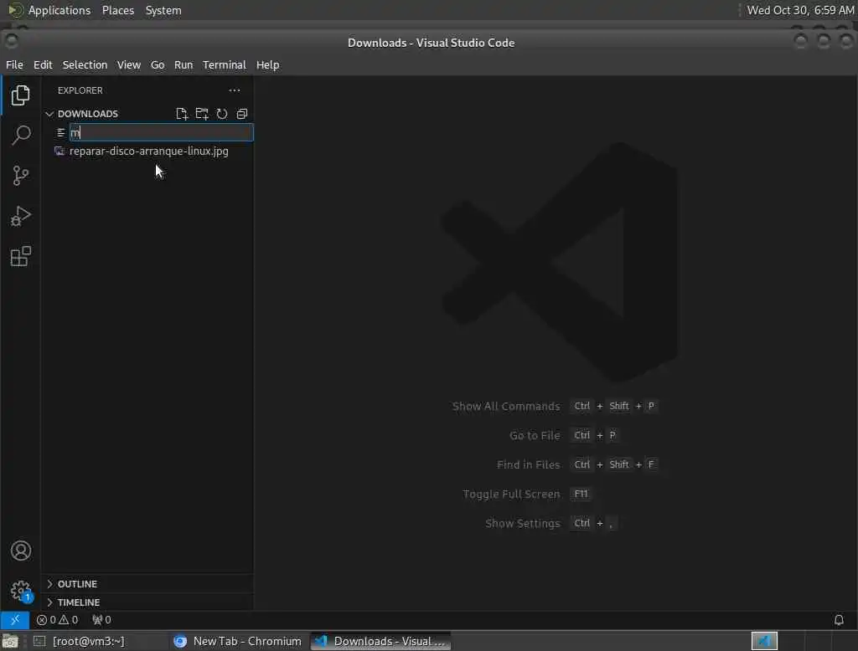Screen dimensions: 858x651
Task: Open the Help menu
Action: pos(267,64)
